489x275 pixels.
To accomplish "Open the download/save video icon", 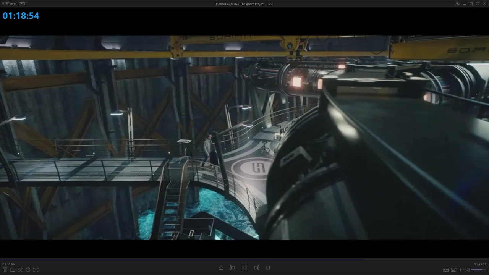I will click(13, 270).
